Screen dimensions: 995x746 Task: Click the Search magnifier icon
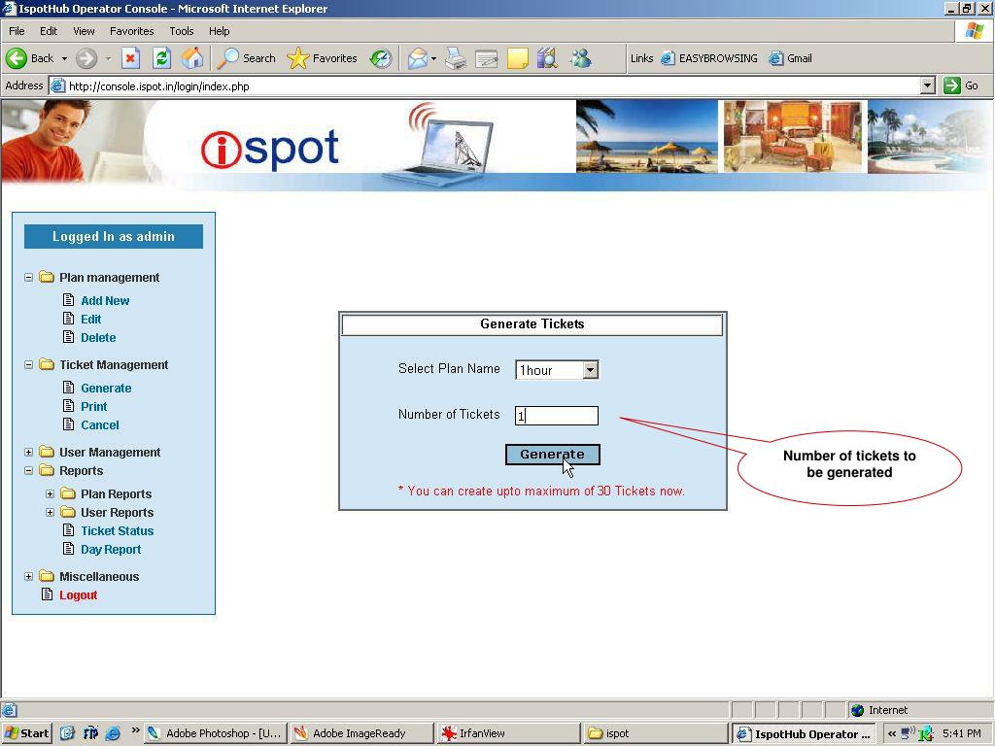228,58
